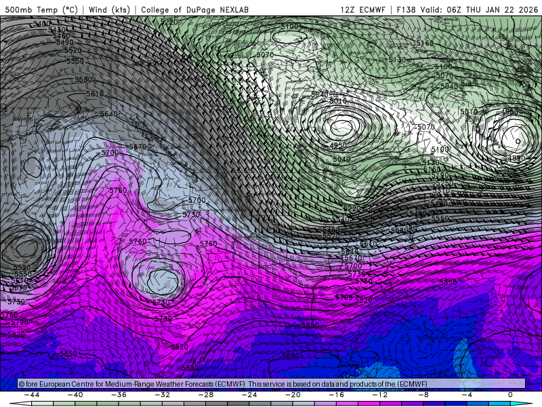Click the -36 color scale label

tap(119, 395)
